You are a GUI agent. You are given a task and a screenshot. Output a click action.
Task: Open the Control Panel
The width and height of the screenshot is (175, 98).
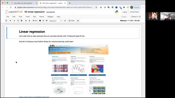click(134, 12)
